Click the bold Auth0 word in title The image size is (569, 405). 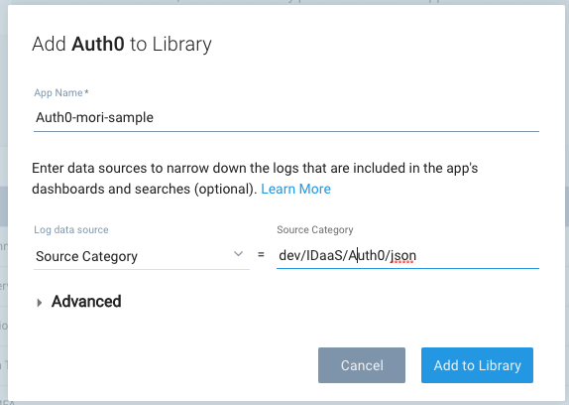click(x=98, y=45)
